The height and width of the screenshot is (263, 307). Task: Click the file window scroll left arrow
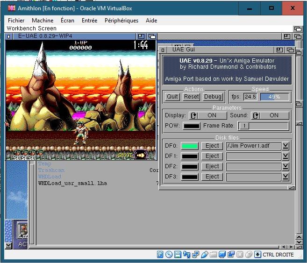tap(284, 247)
